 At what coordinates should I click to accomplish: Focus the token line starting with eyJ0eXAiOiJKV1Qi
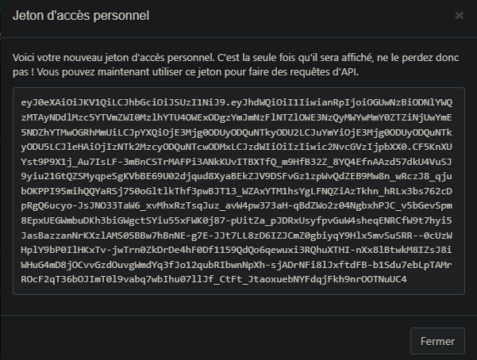pos(237,102)
